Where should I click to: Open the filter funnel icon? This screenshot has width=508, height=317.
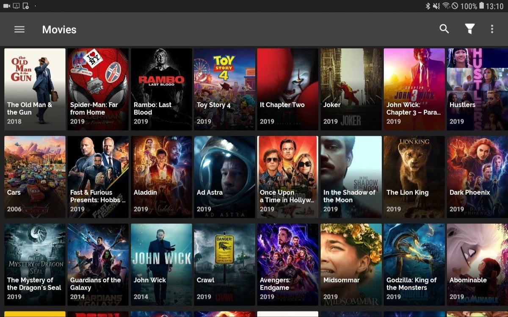pos(469,29)
